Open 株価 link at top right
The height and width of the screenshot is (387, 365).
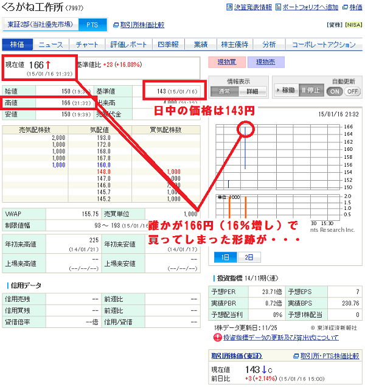click(x=356, y=7)
